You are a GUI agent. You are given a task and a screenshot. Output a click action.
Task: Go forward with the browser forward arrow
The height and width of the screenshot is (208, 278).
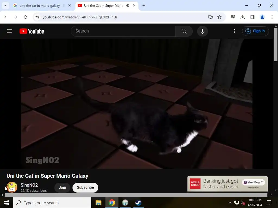coord(16,17)
